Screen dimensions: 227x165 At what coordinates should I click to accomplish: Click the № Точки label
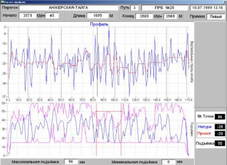[x=205, y=116]
